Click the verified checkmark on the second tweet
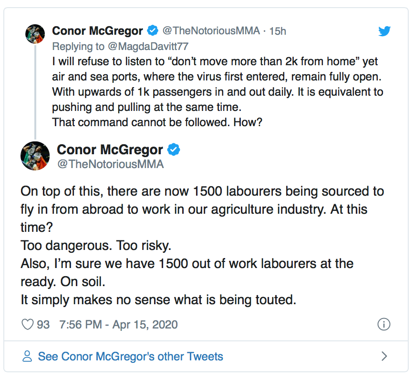This screenshot has width=414, height=378. [174, 149]
